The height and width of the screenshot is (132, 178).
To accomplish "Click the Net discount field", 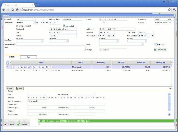I will pyautogui.click(x=85, y=114).
